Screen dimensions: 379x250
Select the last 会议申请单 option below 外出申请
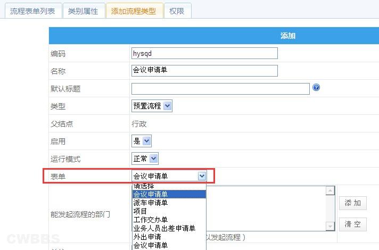(x=169, y=245)
